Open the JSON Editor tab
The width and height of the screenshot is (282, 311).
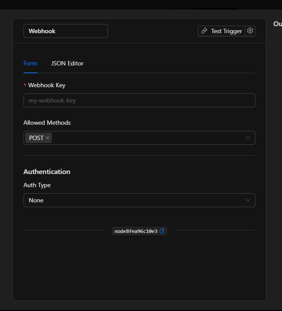coord(67,63)
